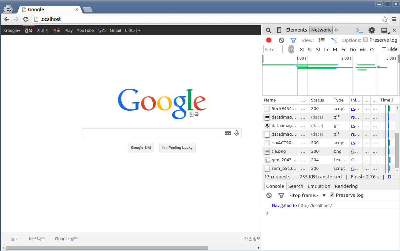Click the page horizontal scrollbar thumb

coord(107,248)
